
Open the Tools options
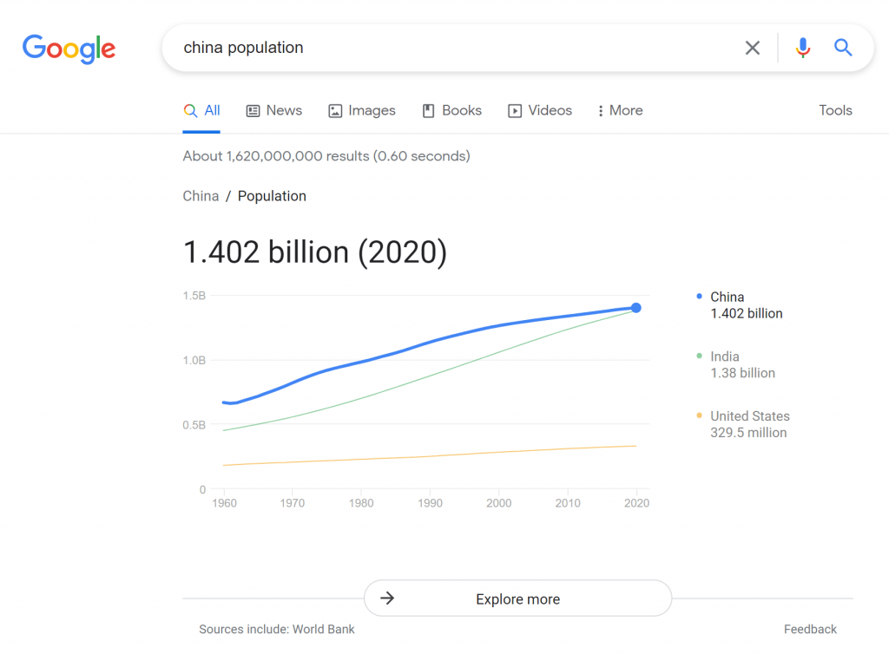point(835,110)
